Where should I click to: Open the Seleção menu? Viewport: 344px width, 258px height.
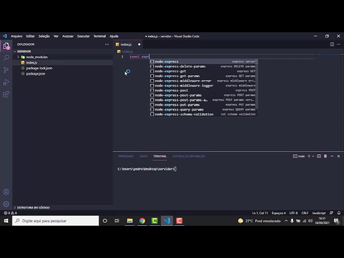(44, 36)
